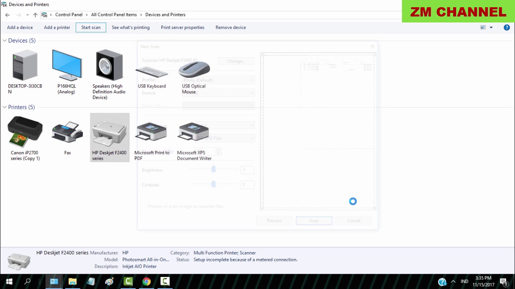Image resolution: width=515 pixels, height=289 pixels.
Task: Expand the chevron after All Control Panel Items
Action: 141,15
